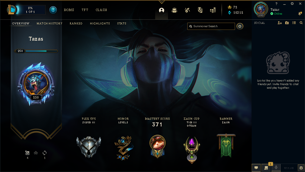Open the Crafting hammer icon
The width and height of the screenshot is (305, 172).
click(187, 10)
